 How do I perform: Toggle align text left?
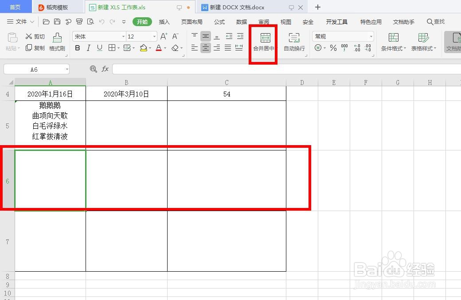pyautogui.click(x=194, y=47)
